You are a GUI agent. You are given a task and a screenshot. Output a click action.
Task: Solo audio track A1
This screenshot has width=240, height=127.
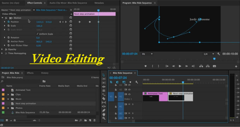pos(133,104)
